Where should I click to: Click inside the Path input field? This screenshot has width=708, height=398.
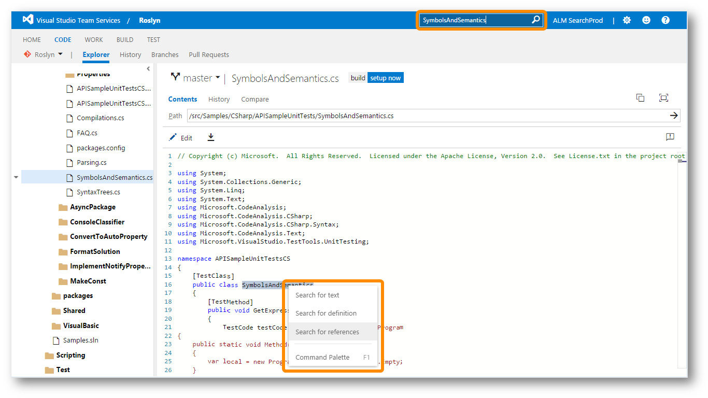[x=363, y=116]
